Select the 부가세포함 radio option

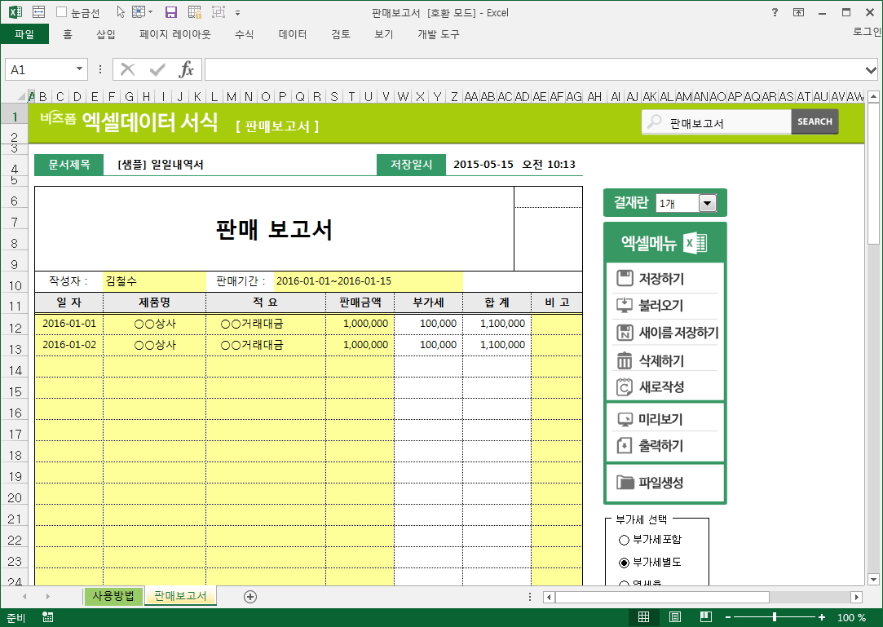(x=625, y=540)
